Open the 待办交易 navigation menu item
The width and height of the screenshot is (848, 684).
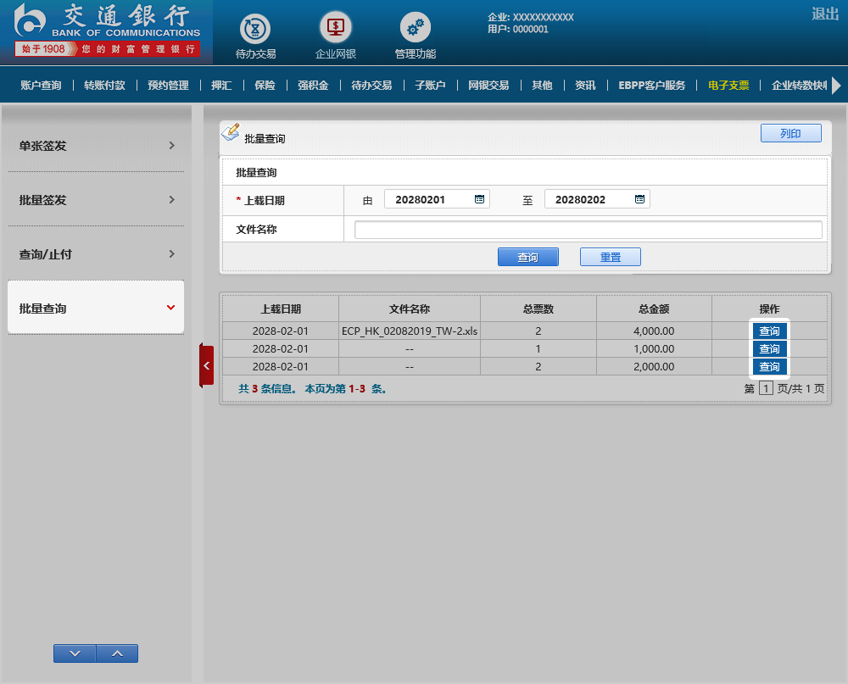pyautogui.click(x=371, y=85)
